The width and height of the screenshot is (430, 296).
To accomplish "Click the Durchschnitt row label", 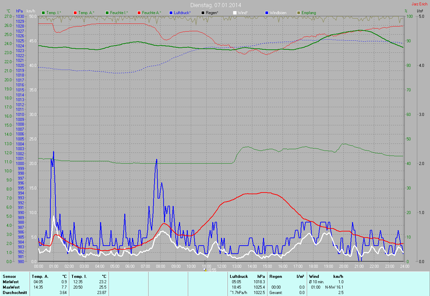I will click(15, 293).
